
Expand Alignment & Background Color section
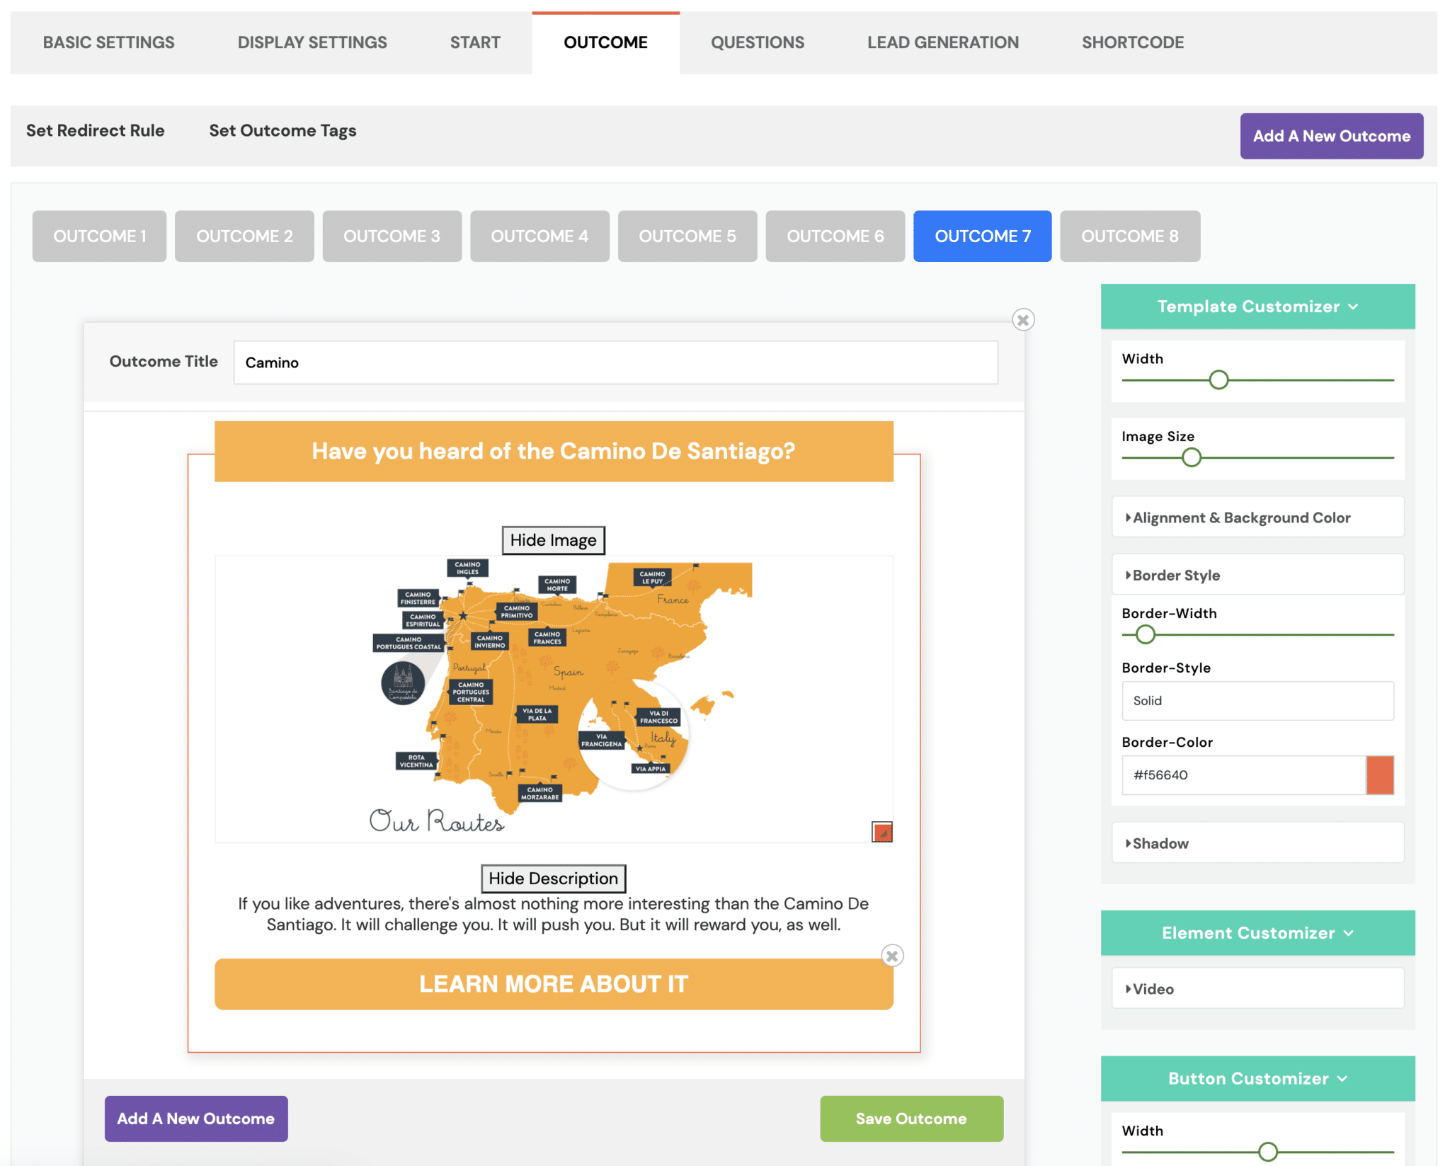click(x=1240, y=518)
